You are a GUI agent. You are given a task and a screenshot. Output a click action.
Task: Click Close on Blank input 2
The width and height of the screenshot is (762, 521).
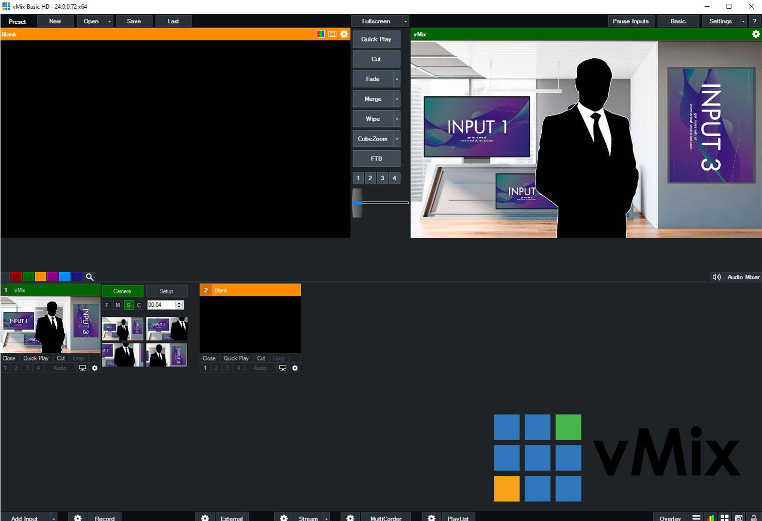pos(209,358)
